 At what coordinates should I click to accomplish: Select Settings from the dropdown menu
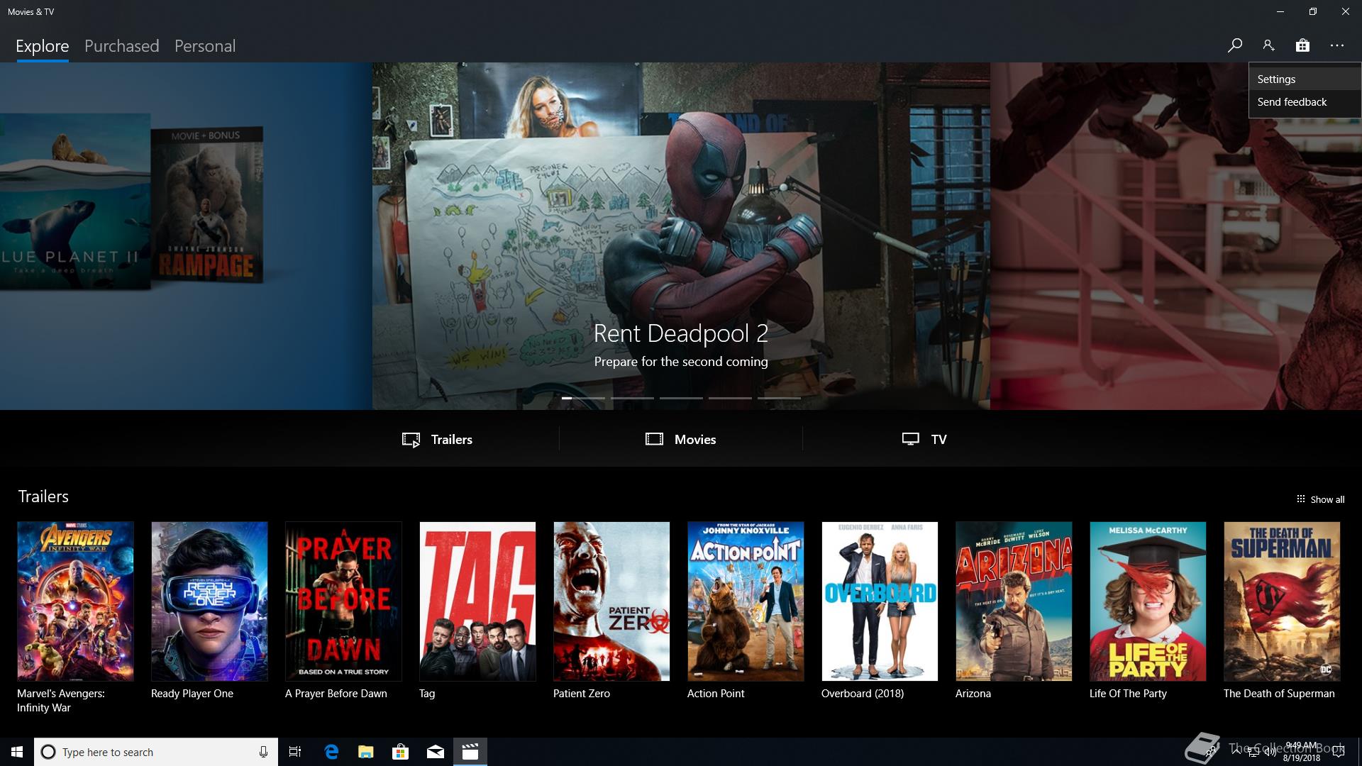point(1305,79)
